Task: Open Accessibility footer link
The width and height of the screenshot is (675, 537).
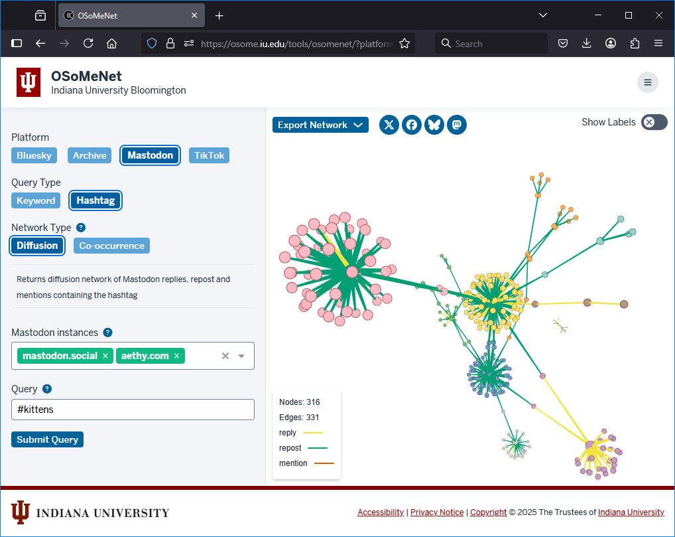Action: pyautogui.click(x=381, y=512)
